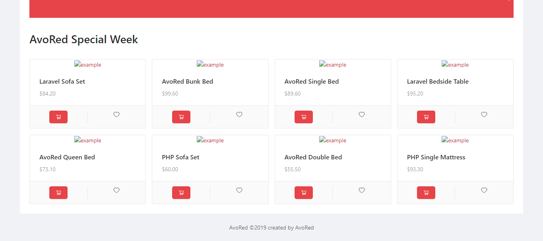Toggle the AvoRed Bunk Bed wishlist heart
This screenshot has width=543, height=241.
(x=239, y=114)
